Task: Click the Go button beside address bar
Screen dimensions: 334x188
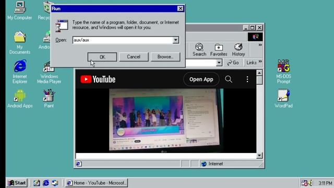Action: click(233, 63)
